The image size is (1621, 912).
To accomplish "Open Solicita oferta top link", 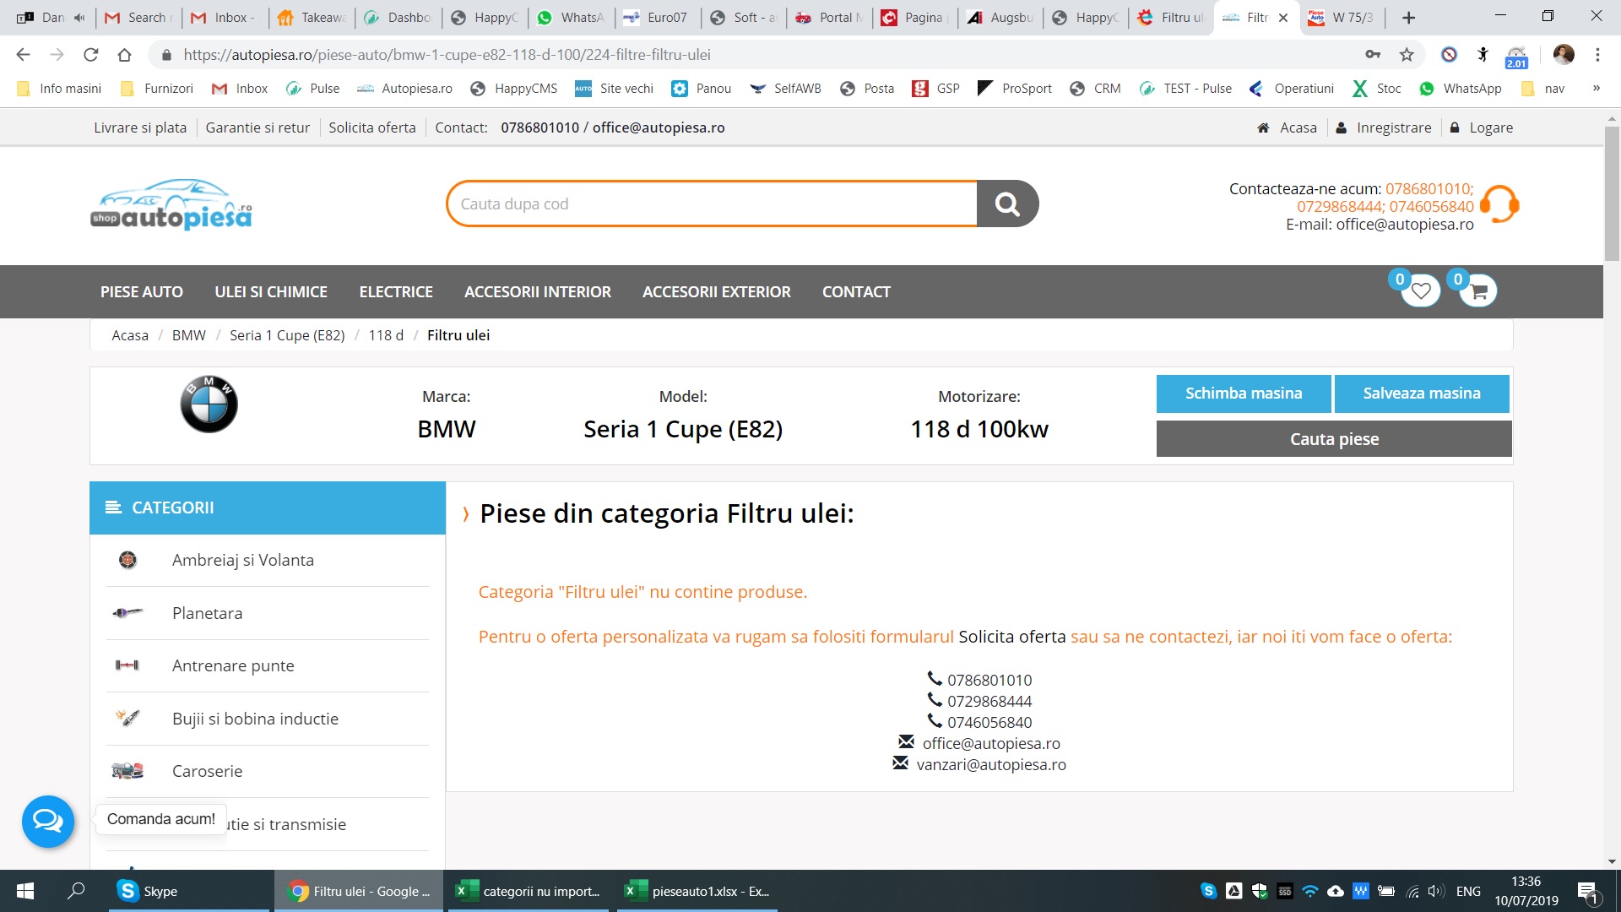I will point(372,128).
